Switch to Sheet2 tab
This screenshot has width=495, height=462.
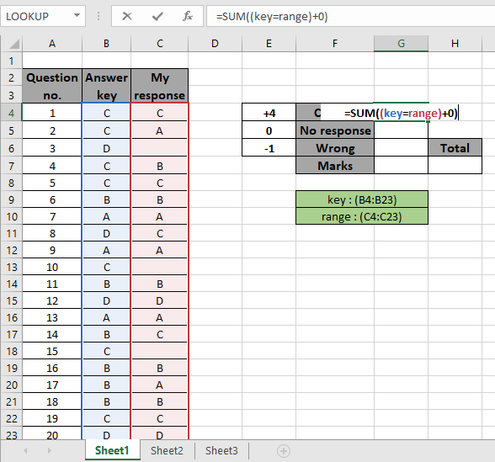[x=167, y=451]
